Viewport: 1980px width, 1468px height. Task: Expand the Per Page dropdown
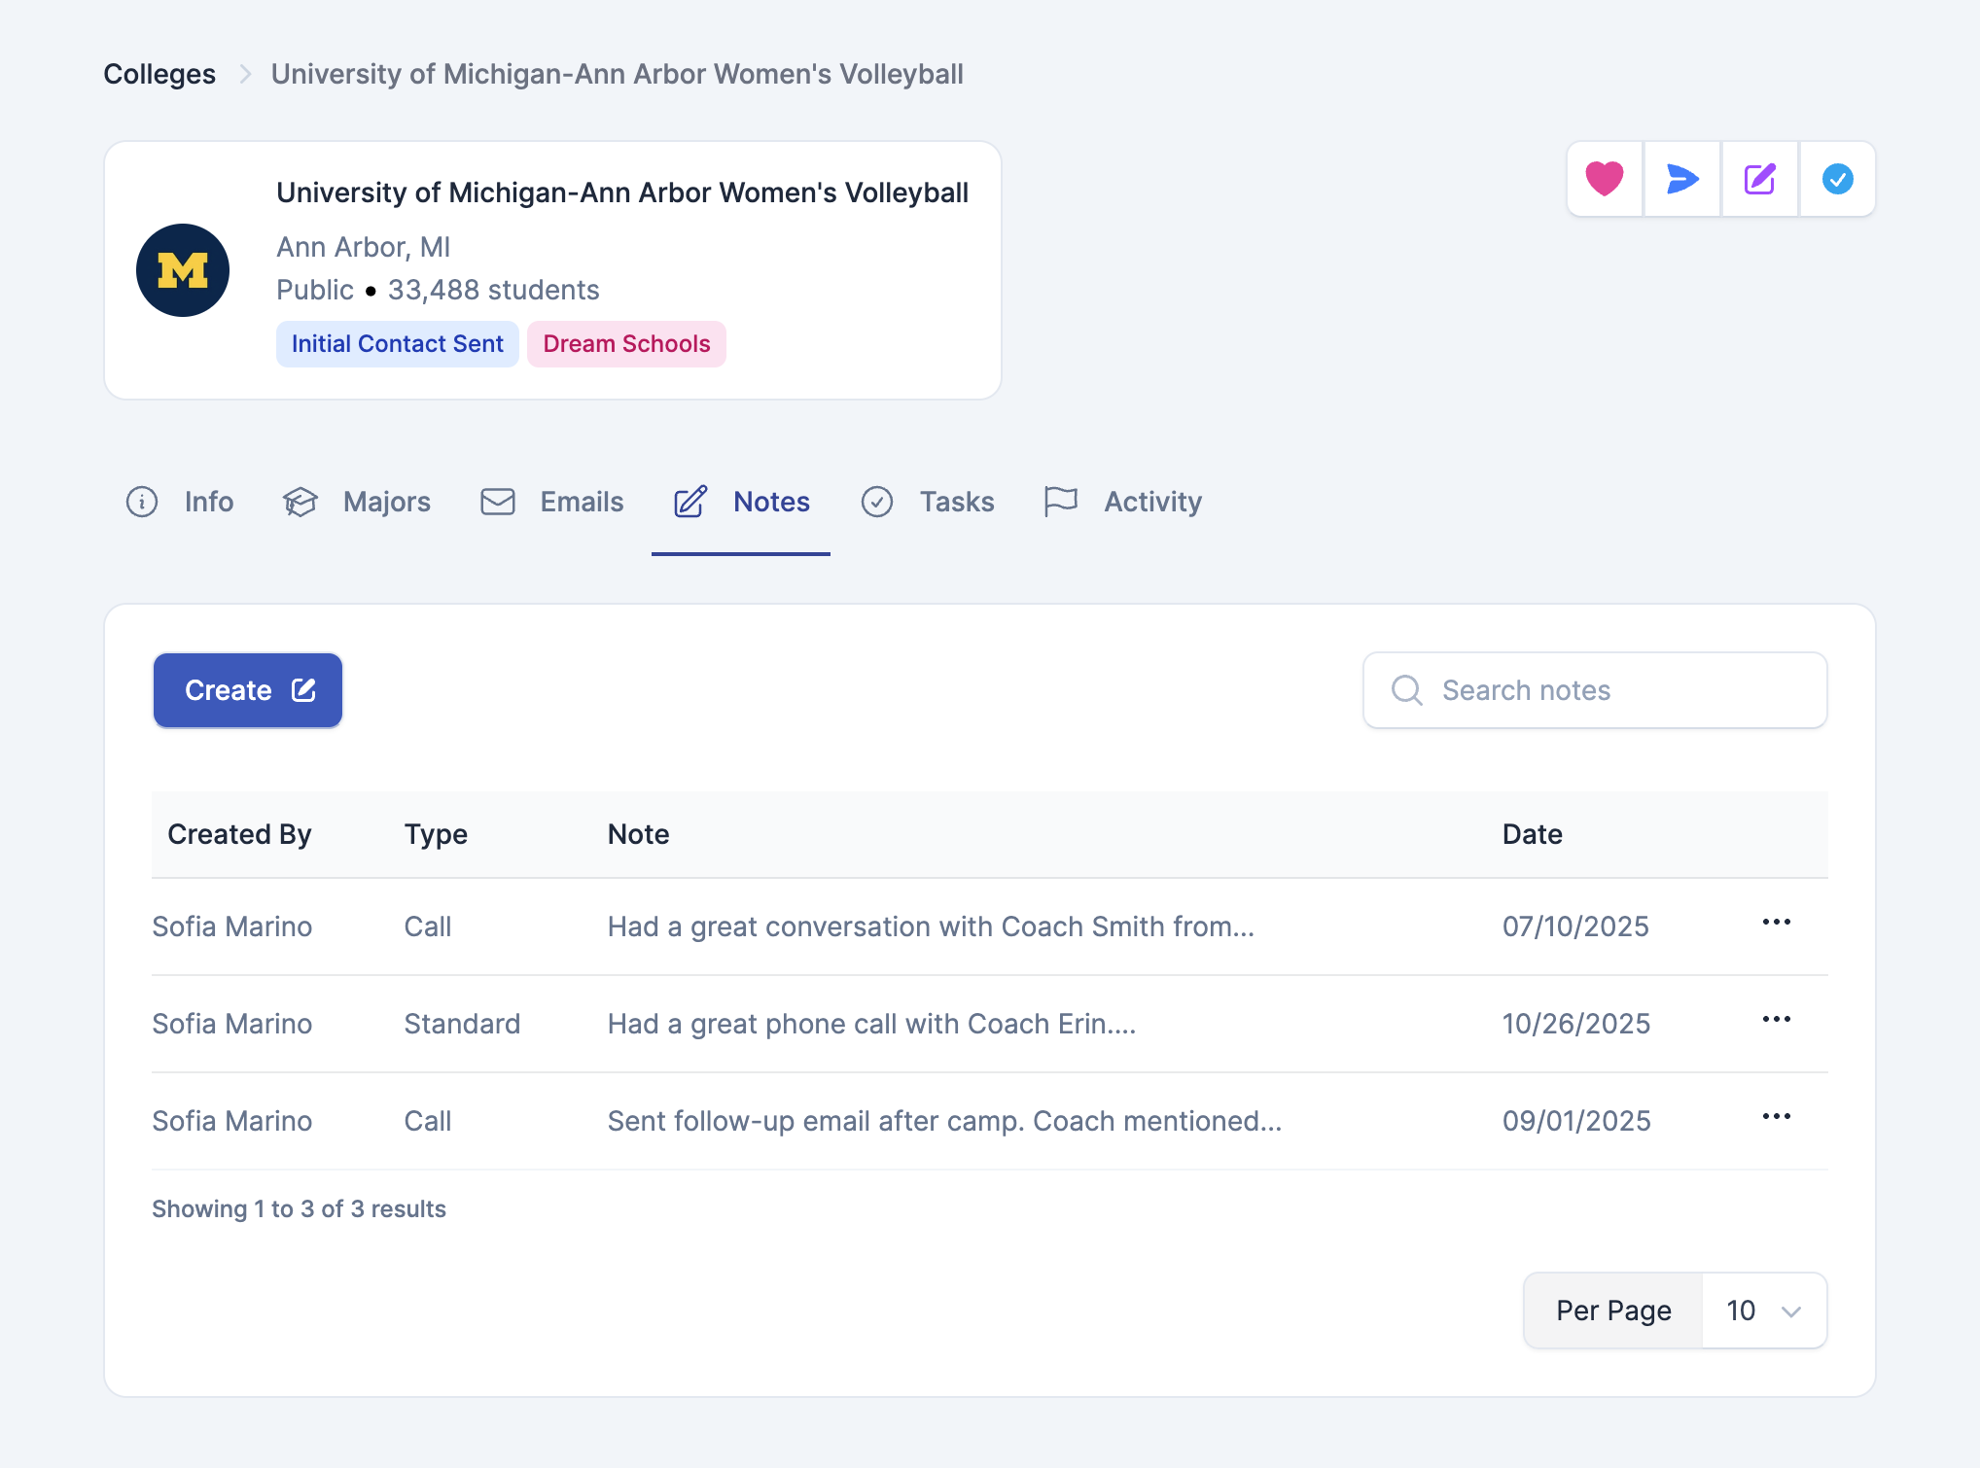(x=1763, y=1311)
